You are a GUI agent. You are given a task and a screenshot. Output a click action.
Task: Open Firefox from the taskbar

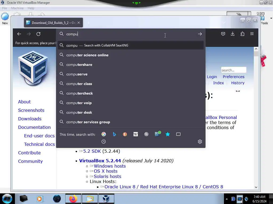73,199
